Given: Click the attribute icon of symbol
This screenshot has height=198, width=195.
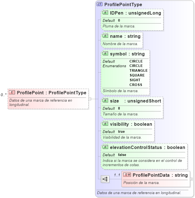Looking at the screenshot, I should [105, 53].
